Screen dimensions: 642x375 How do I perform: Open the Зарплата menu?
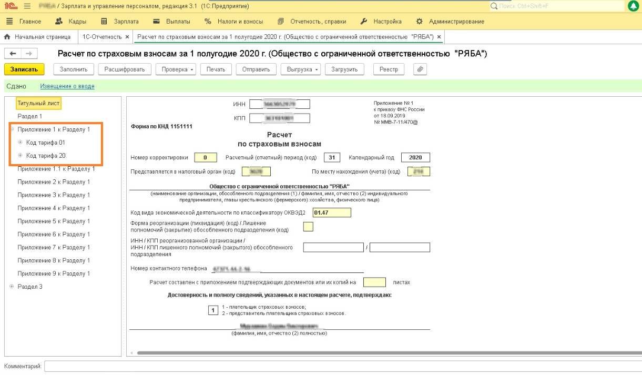pyautogui.click(x=120, y=22)
